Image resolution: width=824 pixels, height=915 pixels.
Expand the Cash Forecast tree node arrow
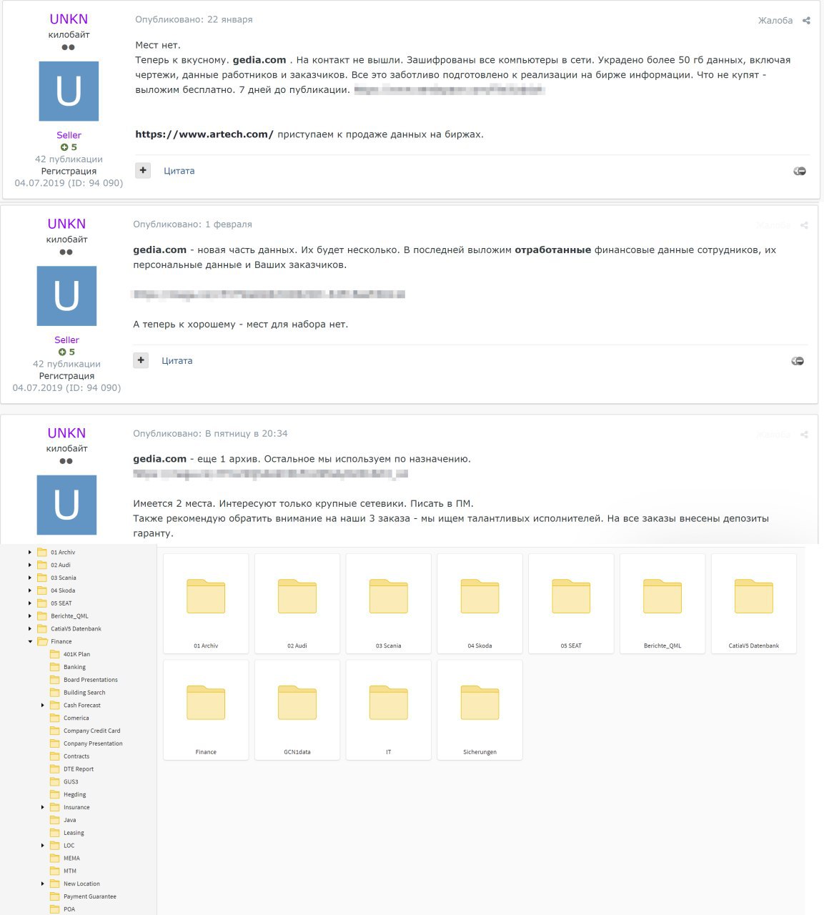coord(43,706)
